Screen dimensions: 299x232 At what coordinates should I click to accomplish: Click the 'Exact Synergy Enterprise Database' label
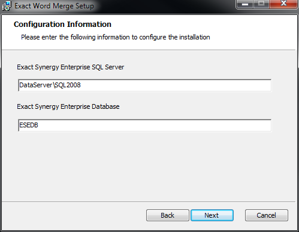click(x=68, y=106)
